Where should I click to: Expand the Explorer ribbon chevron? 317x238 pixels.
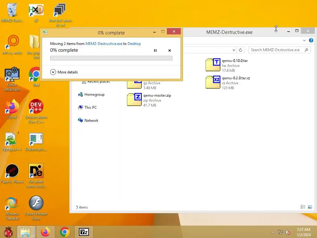(x=304, y=41)
